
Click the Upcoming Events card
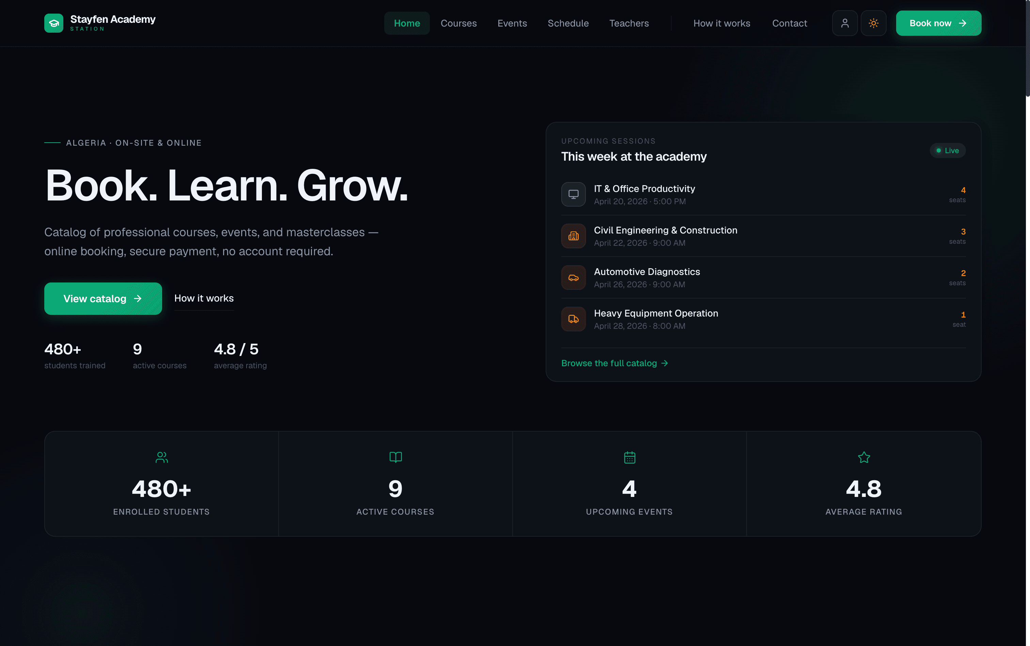tap(629, 484)
